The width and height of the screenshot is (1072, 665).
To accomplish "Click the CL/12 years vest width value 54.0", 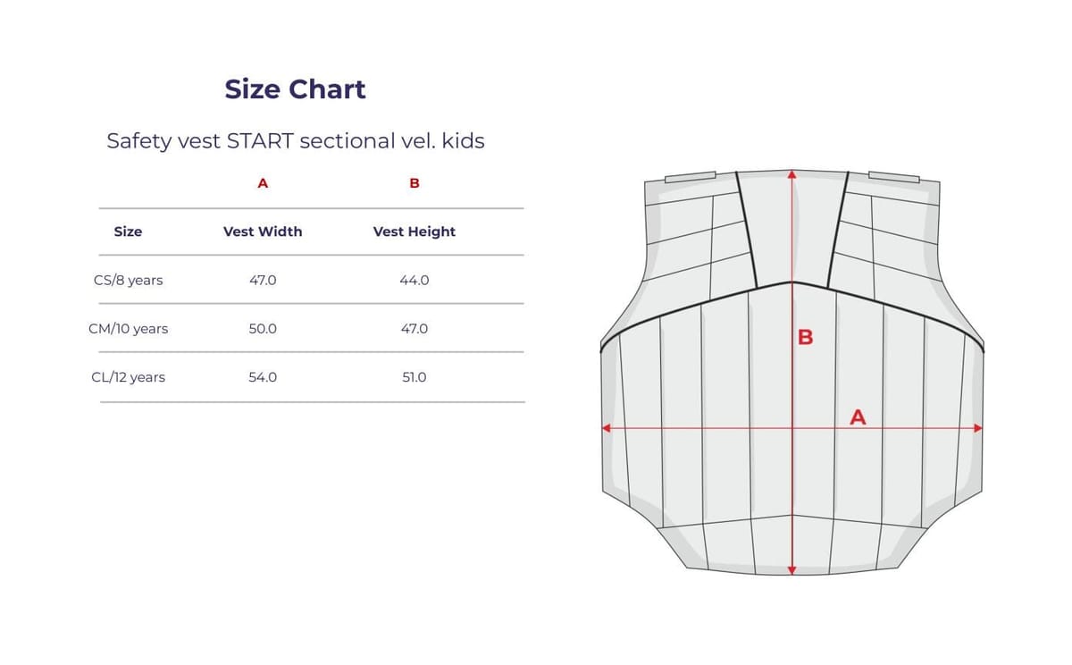I will click(263, 377).
